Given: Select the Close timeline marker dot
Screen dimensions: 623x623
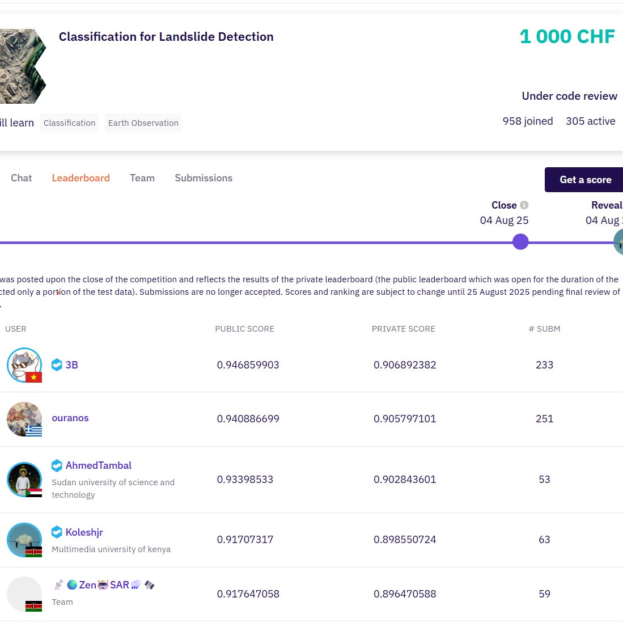Looking at the screenshot, I should 520,241.
